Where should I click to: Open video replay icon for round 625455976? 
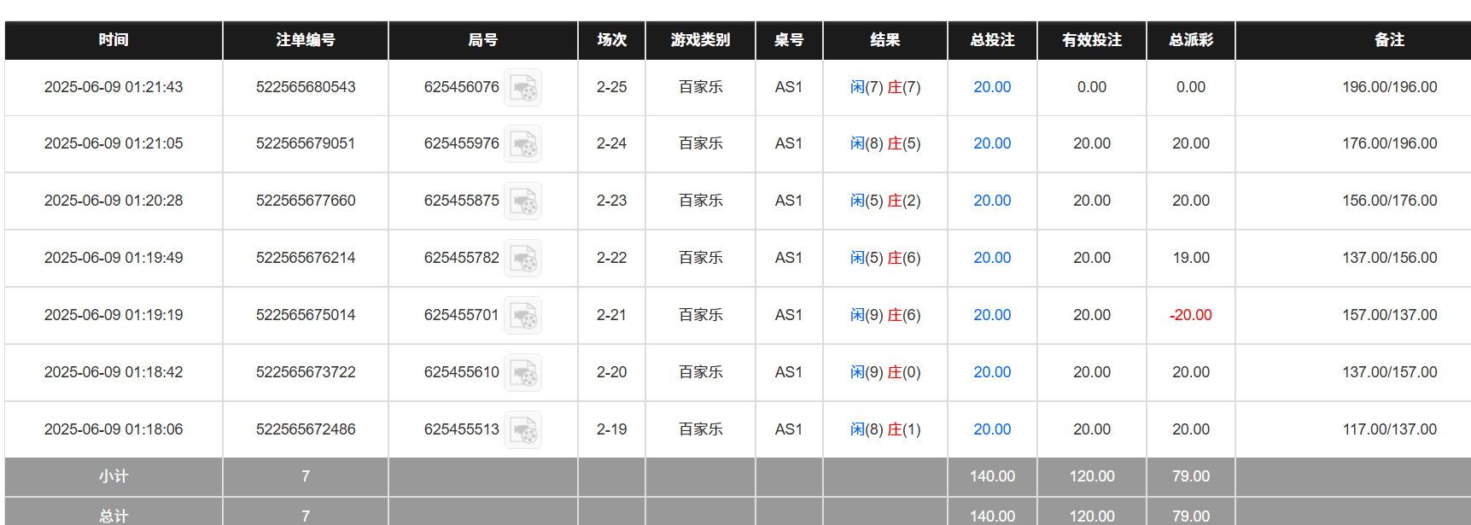pos(522,144)
